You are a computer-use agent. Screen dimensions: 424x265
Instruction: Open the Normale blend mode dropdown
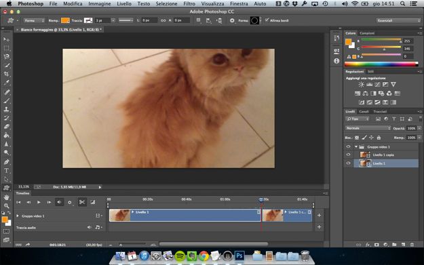368,128
